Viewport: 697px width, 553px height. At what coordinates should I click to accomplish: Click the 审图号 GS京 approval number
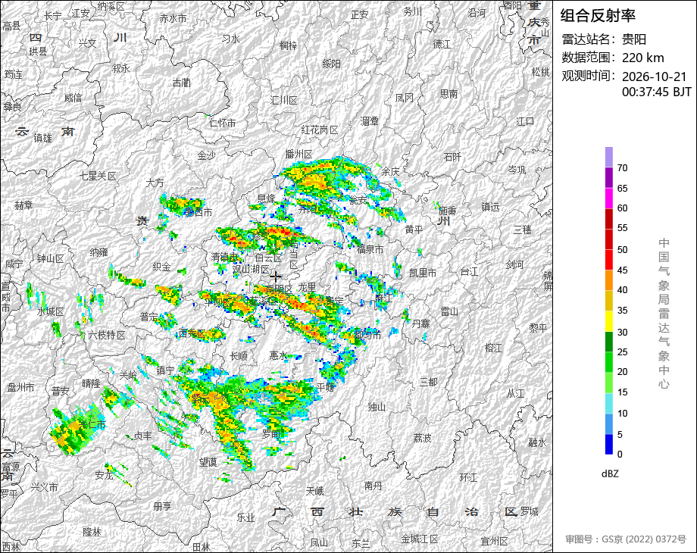pos(626,539)
